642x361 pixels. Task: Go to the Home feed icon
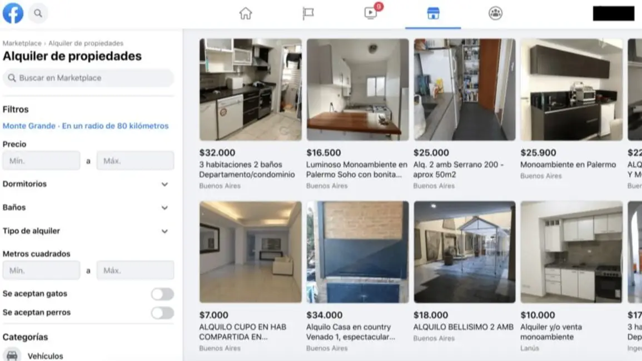(x=246, y=13)
